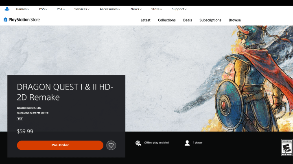This screenshot has width=293, height=164.
Task: Click the PlayStation Store bag icon
Action: [5, 19]
